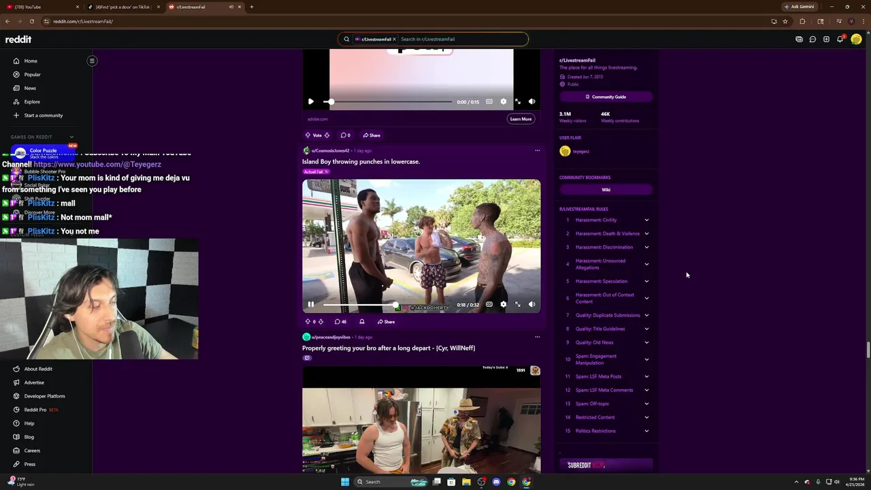This screenshot has height=490, width=871.
Task: Click the Reddit logo
Action: pos(18,39)
